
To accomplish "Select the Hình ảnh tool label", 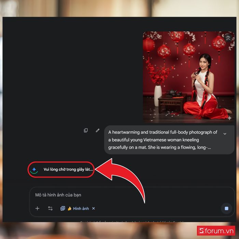I will tap(81, 208).
